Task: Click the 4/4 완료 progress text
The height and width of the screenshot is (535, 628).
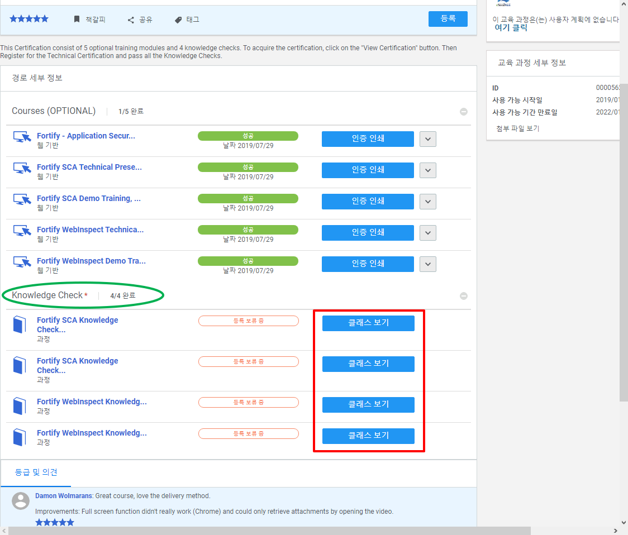Action: pyautogui.click(x=123, y=295)
